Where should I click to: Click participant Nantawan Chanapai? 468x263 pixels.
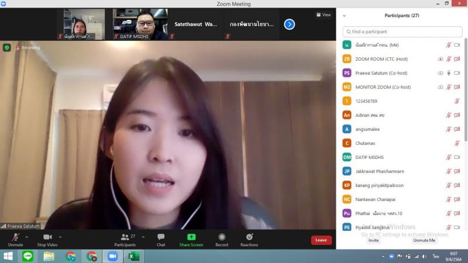click(x=402, y=199)
